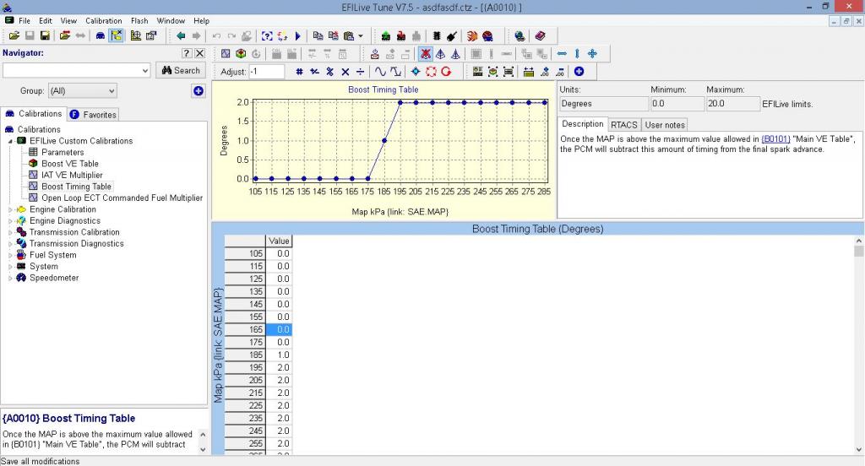Click the Search button
This screenshot has width=865, height=466.
(181, 71)
